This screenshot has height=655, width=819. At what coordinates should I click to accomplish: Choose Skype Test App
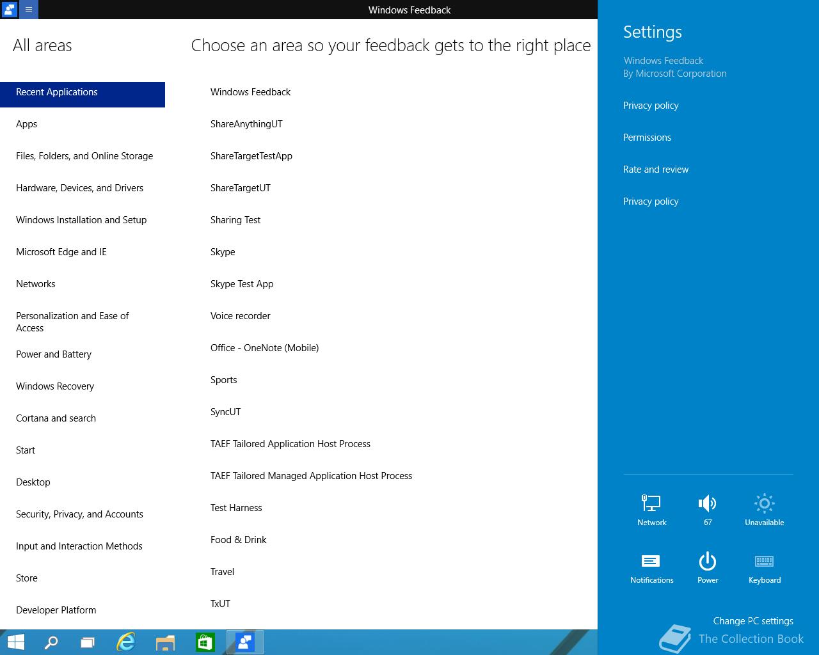(242, 284)
